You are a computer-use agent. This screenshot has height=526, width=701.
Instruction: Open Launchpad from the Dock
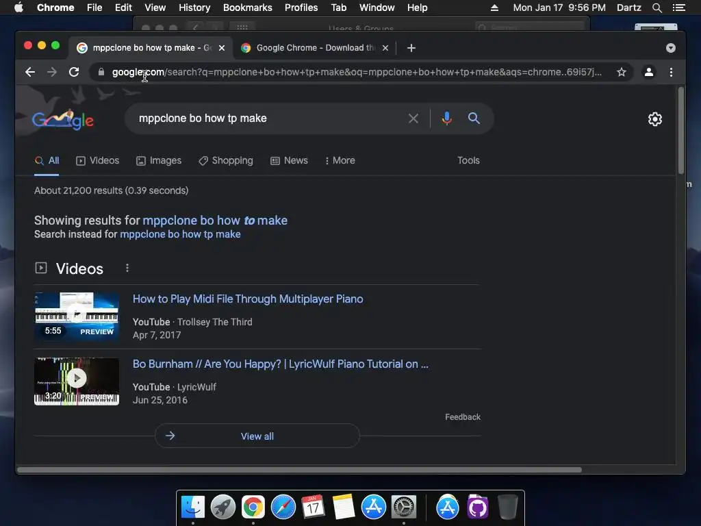point(223,508)
